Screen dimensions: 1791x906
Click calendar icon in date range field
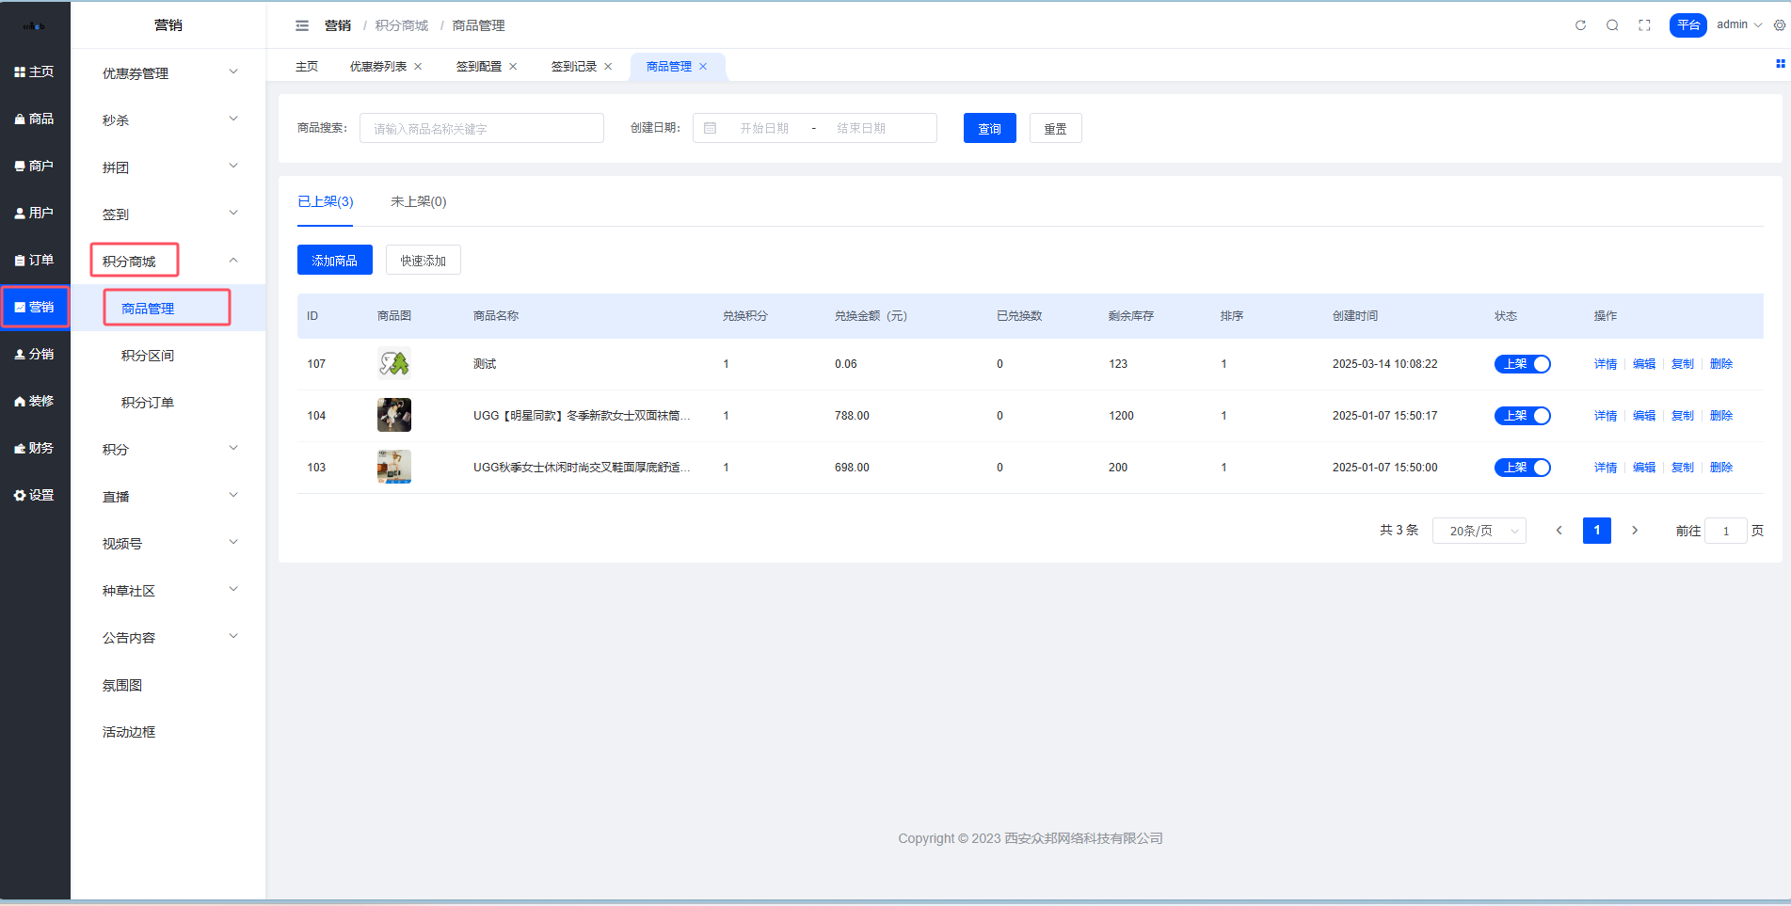click(x=711, y=128)
